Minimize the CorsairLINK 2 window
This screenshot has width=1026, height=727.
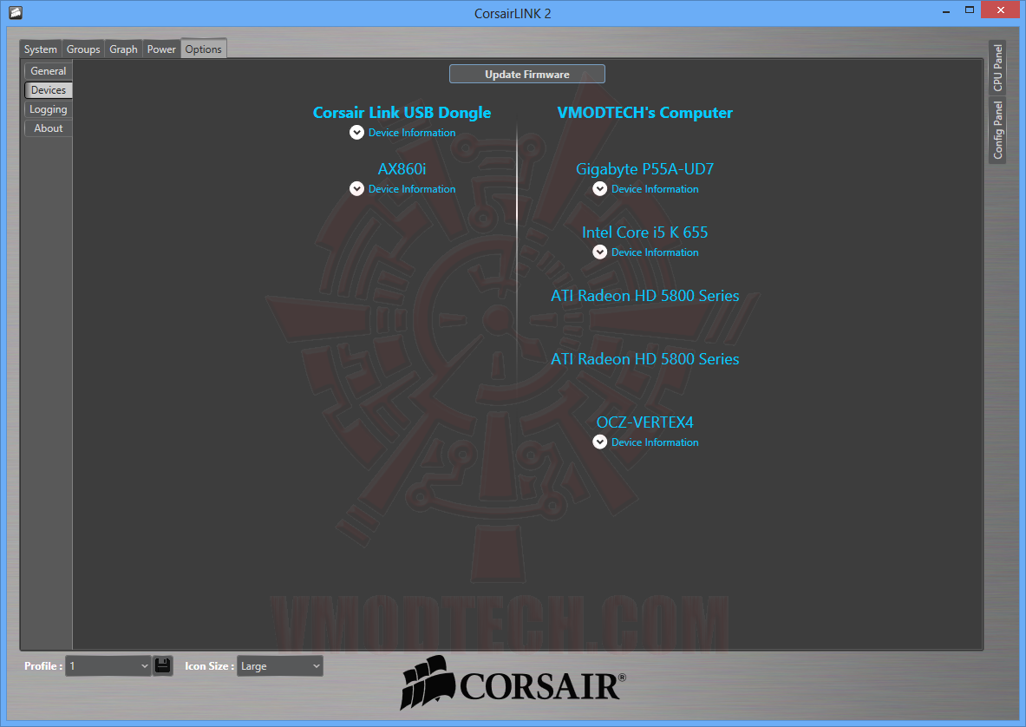pyautogui.click(x=947, y=10)
